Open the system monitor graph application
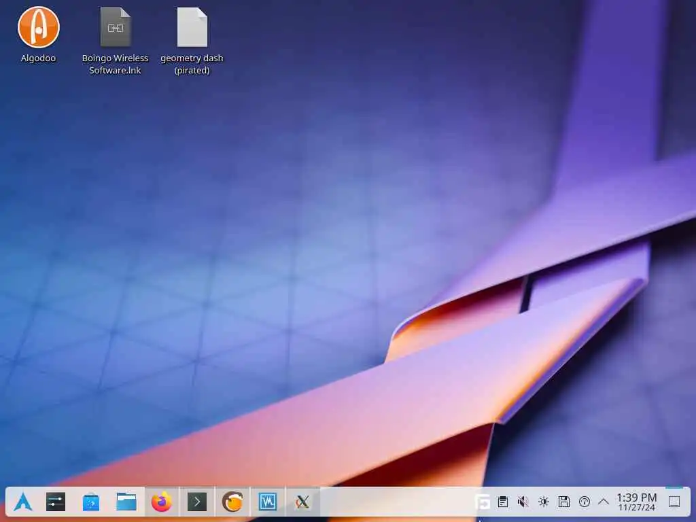Screen dimensions: 696x522 (268, 502)
